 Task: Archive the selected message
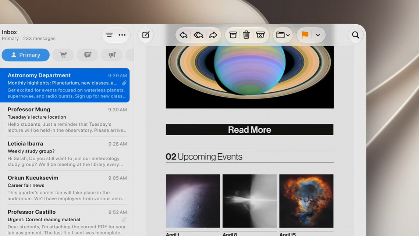[233, 35]
